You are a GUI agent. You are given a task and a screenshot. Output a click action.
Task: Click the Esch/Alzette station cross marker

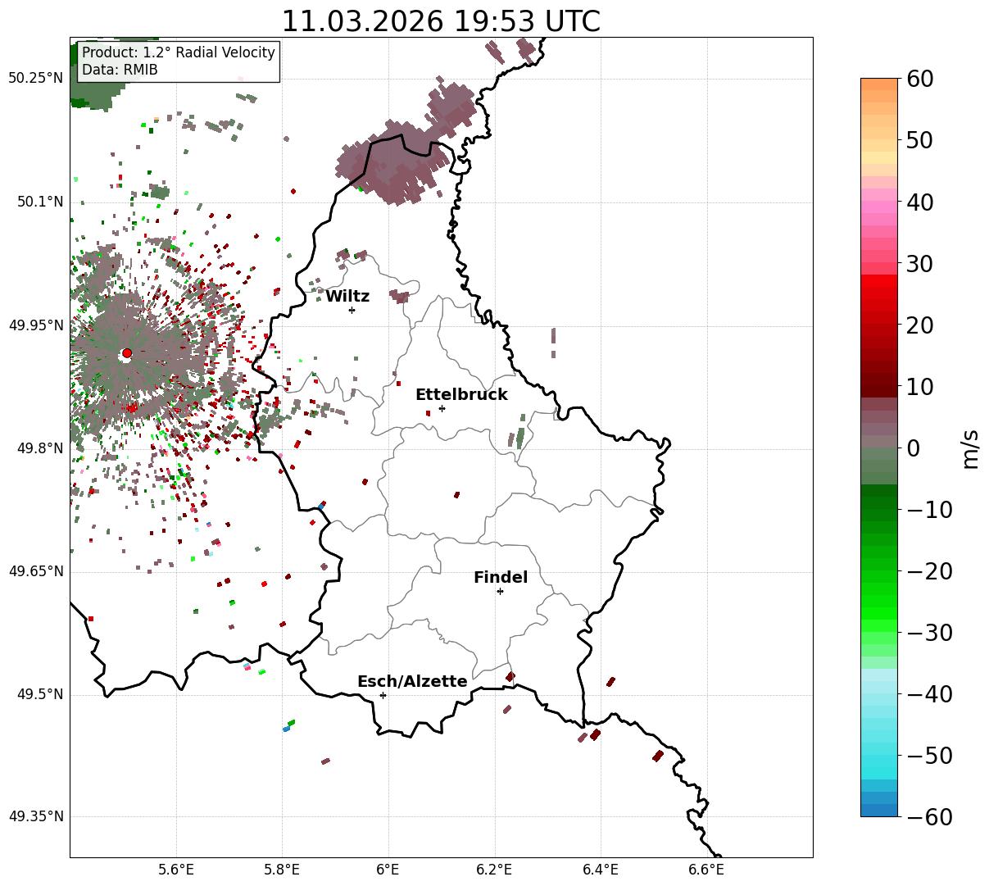(383, 695)
